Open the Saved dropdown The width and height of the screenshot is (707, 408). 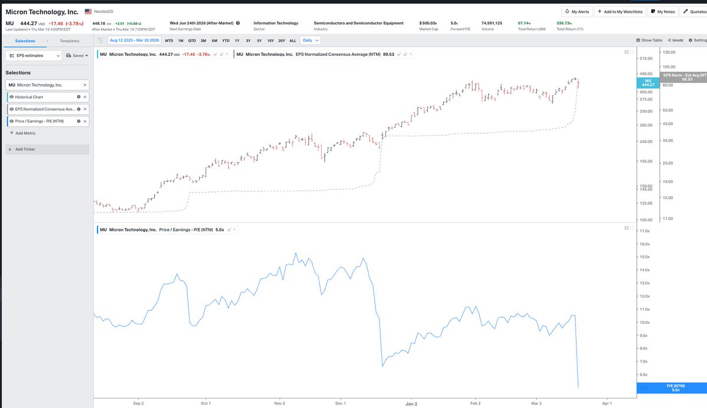point(77,55)
